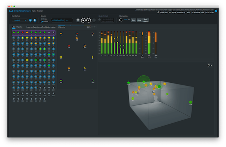
Task: Select the center C speaker in the layout
Action: pos(77,34)
